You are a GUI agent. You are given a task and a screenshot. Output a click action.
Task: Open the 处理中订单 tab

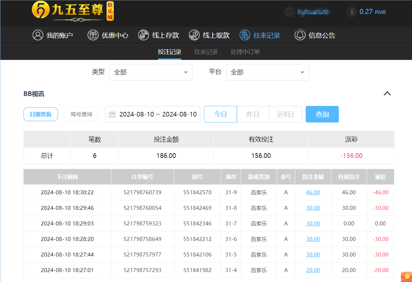[x=245, y=52]
